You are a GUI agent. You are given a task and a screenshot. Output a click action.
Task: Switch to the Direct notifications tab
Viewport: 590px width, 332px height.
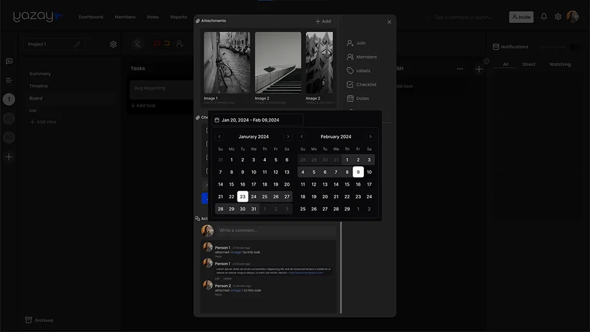[528, 64]
